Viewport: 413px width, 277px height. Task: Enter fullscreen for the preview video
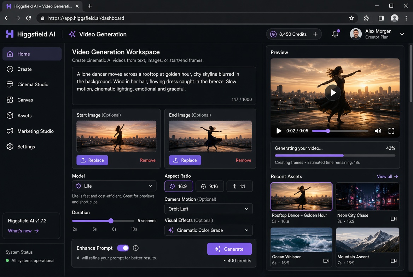click(x=391, y=131)
